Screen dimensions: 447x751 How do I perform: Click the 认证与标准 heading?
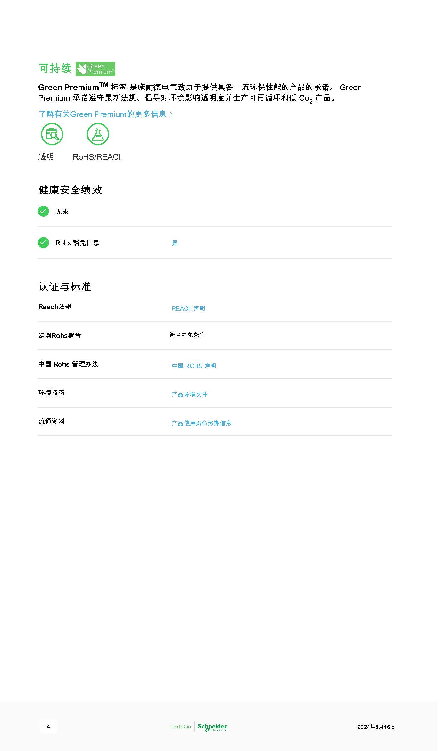(x=65, y=287)
